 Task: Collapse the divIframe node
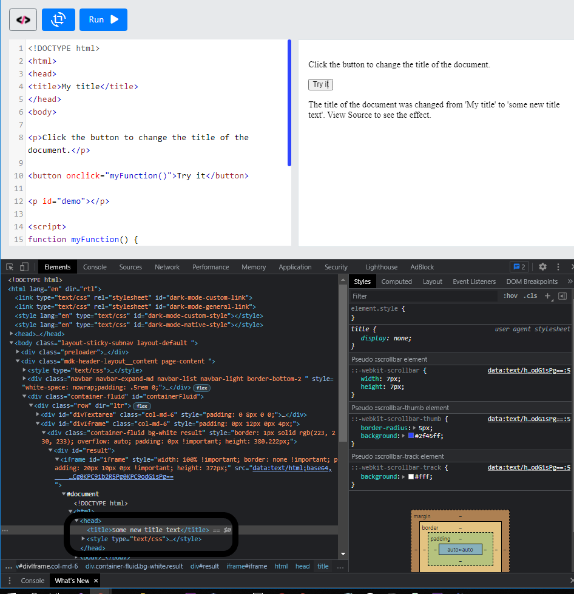38,424
